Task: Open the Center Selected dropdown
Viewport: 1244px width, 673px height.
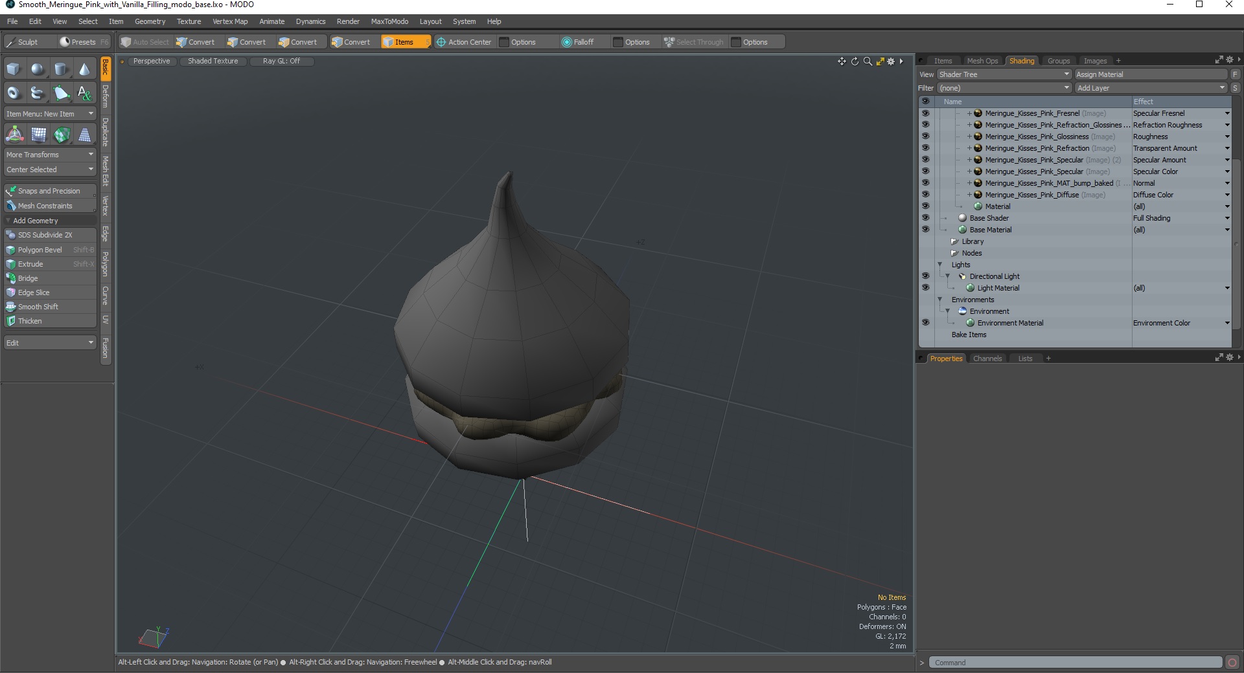Action: [50, 170]
